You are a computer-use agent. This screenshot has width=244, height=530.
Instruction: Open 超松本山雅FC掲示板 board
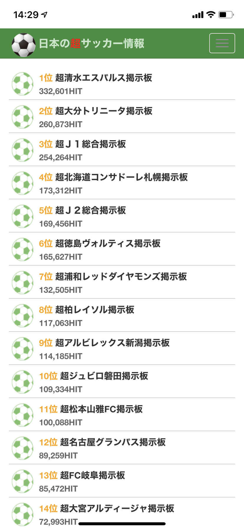click(x=101, y=409)
